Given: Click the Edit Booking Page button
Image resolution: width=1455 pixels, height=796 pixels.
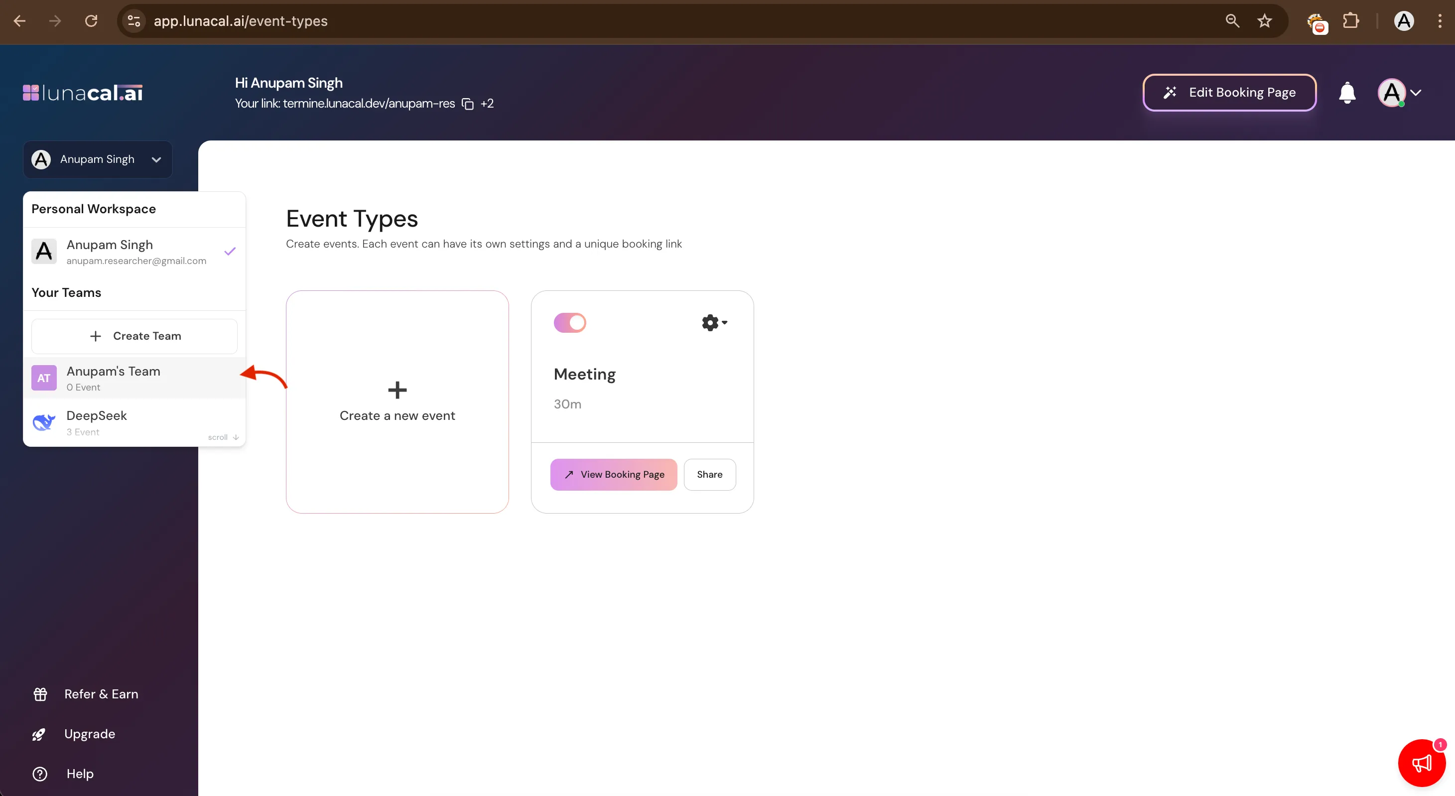Looking at the screenshot, I should pos(1229,93).
